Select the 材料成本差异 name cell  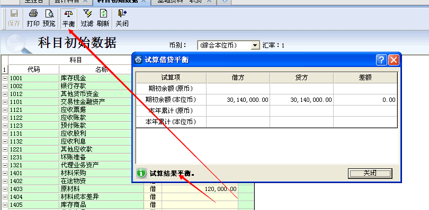[x=102, y=197]
